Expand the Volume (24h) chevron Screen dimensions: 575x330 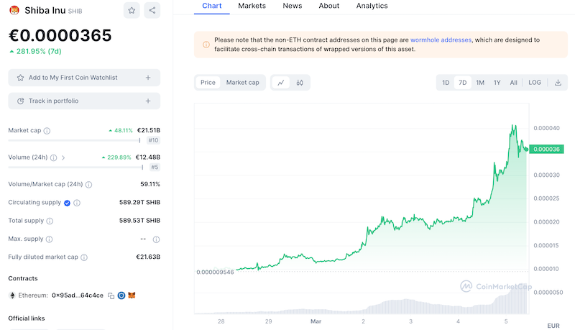(x=63, y=157)
